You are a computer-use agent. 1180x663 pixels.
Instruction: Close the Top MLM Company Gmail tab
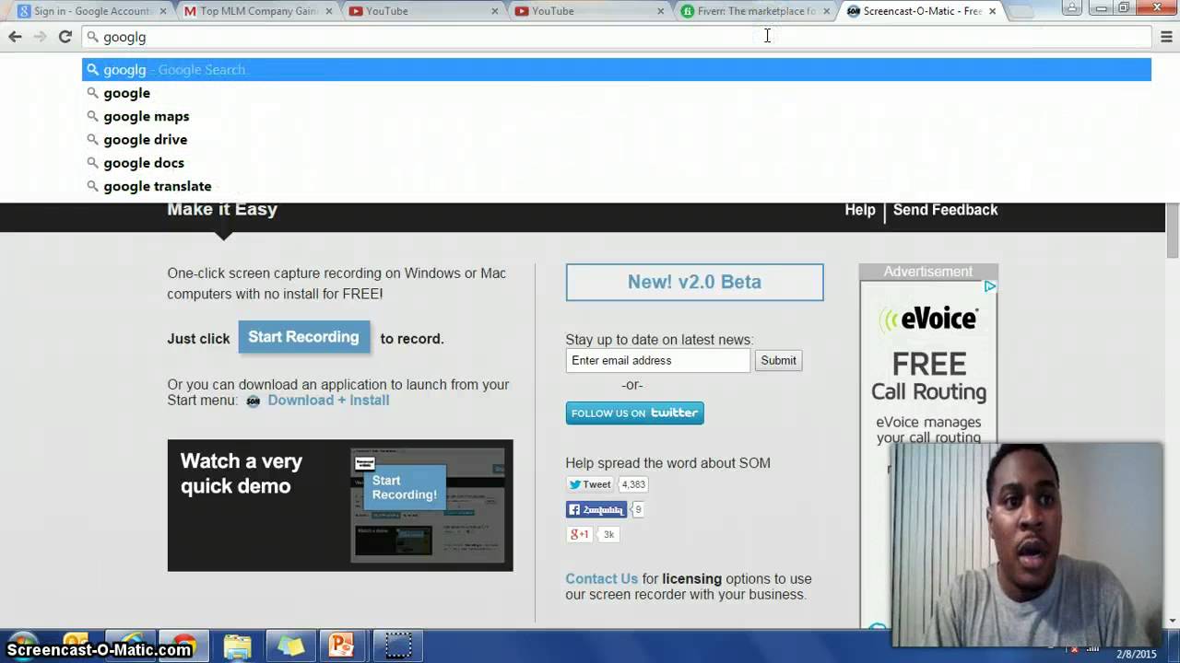pyautogui.click(x=329, y=11)
